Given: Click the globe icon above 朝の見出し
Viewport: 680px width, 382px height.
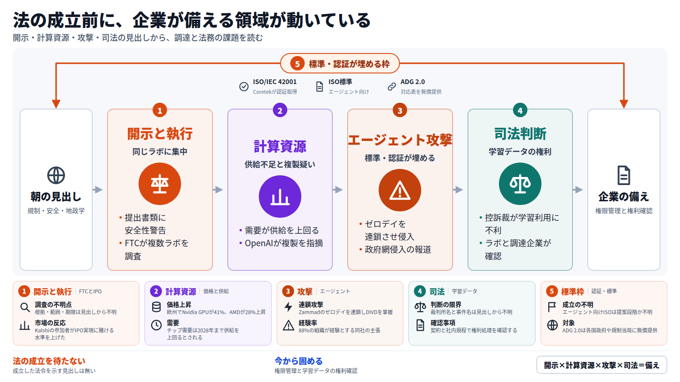Looking at the screenshot, I should 56,175.
